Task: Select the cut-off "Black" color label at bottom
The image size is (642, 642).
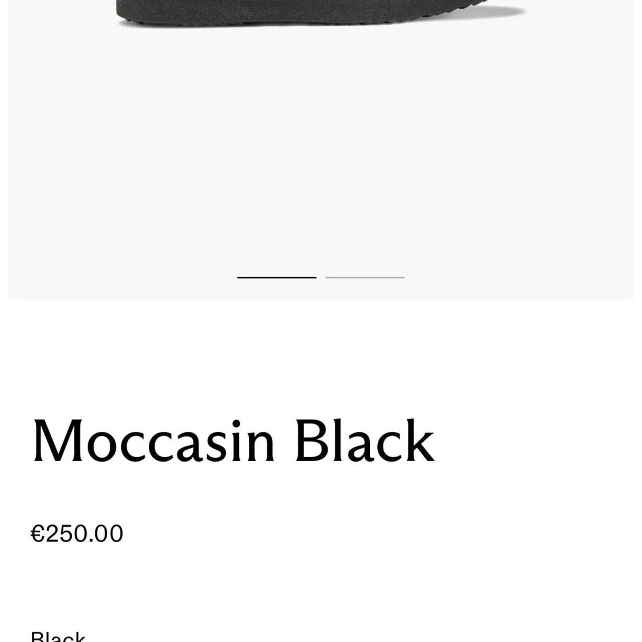Action: [58, 637]
